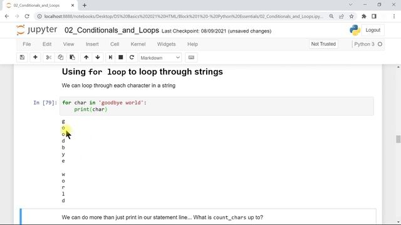Viewport: 401px width, 225px height.
Task: Bookmark this page with star icon
Action: coord(352,16)
